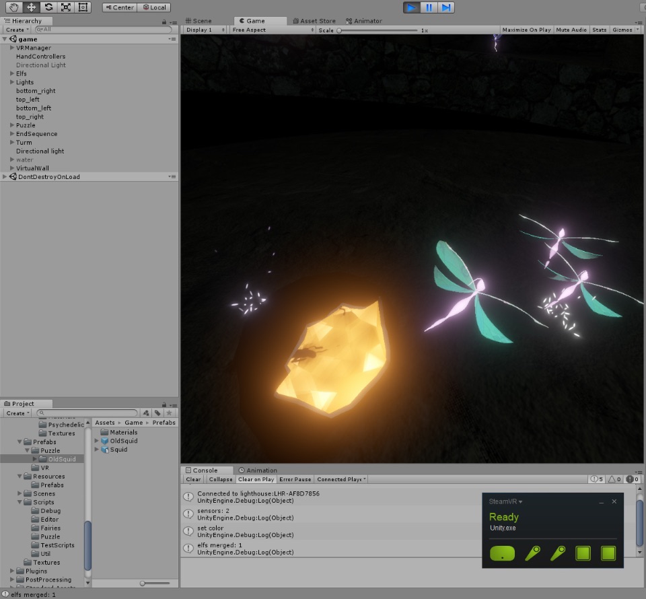Toggle Error Pause in the Console
The image size is (646, 599).
tap(295, 479)
